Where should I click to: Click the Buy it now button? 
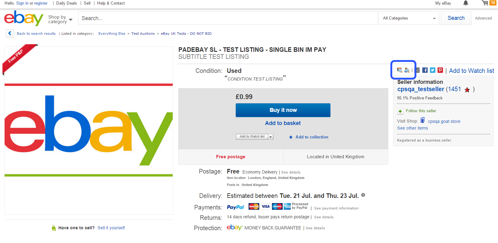[x=283, y=110]
